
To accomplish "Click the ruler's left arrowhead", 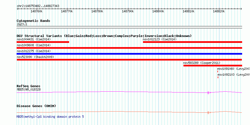I will (17, 9).
